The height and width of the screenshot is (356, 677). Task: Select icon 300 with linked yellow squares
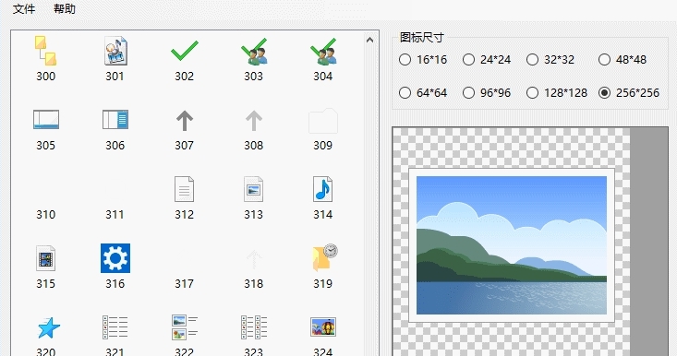pos(46,51)
